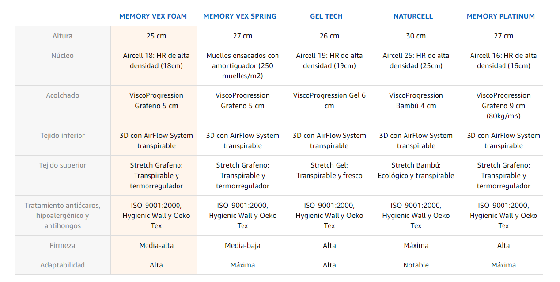Click the Stretch Gel: Transpirable y fresco cell

[x=329, y=175]
